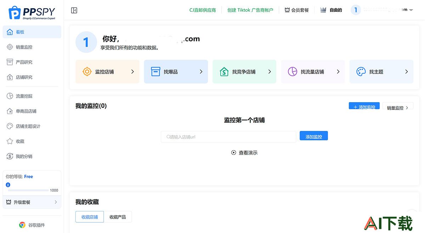Open the CJ直邮供应商 link
The height and width of the screenshot is (233, 425).
(x=203, y=10)
